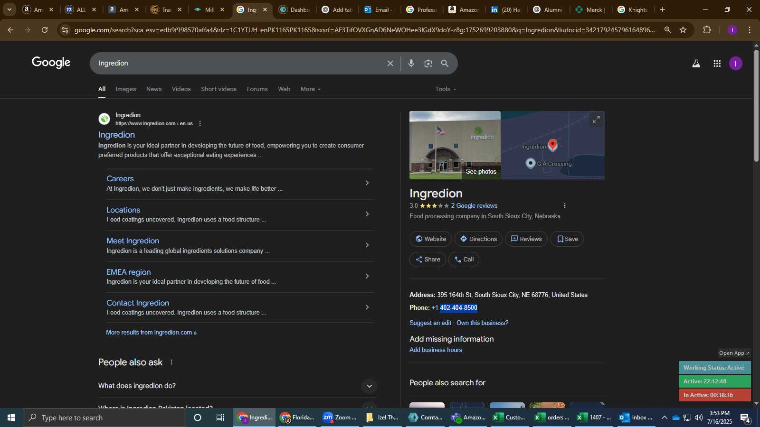Get Directions to Ingredion
The width and height of the screenshot is (760, 427).
click(478, 239)
